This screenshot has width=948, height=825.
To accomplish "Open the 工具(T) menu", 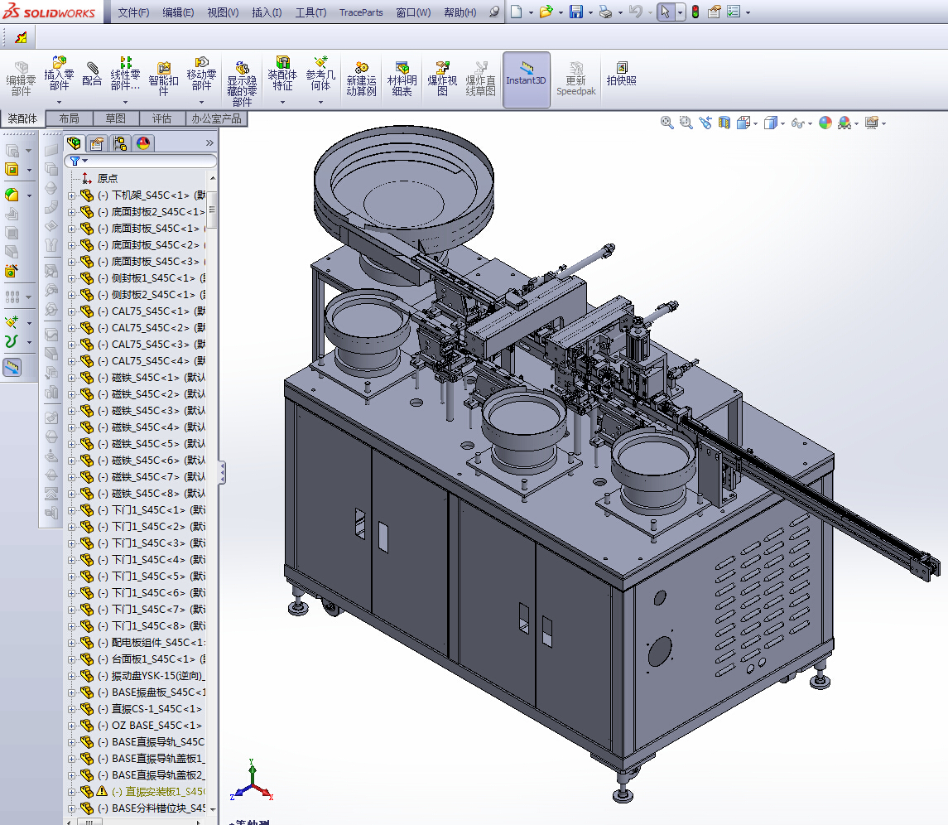I will tap(310, 12).
